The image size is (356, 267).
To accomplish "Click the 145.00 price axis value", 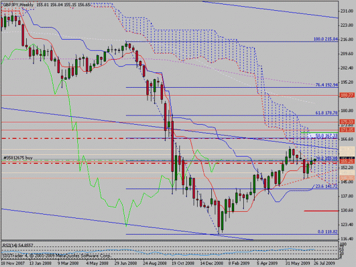I will pos(347,182).
